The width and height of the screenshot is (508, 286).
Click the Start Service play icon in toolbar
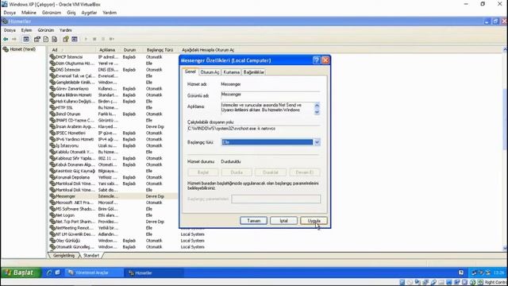[x=86, y=39]
